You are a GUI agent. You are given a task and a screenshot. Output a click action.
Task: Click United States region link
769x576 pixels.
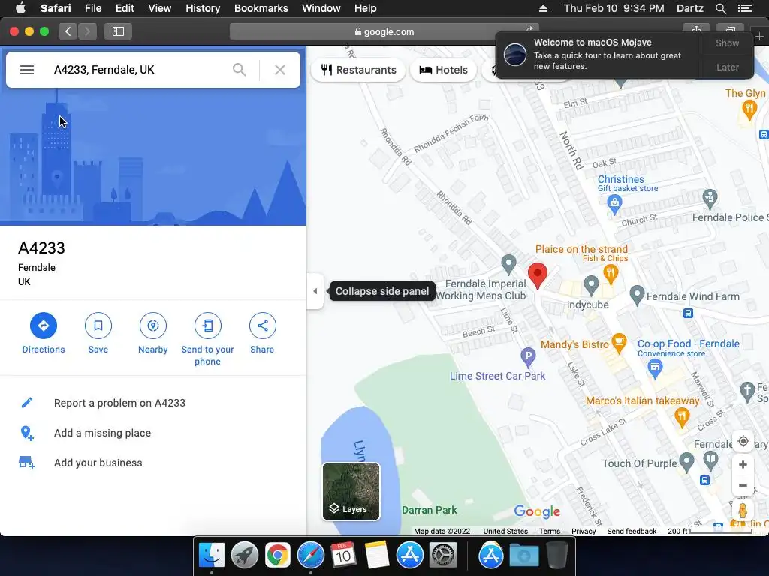click(x=505, y=532)
